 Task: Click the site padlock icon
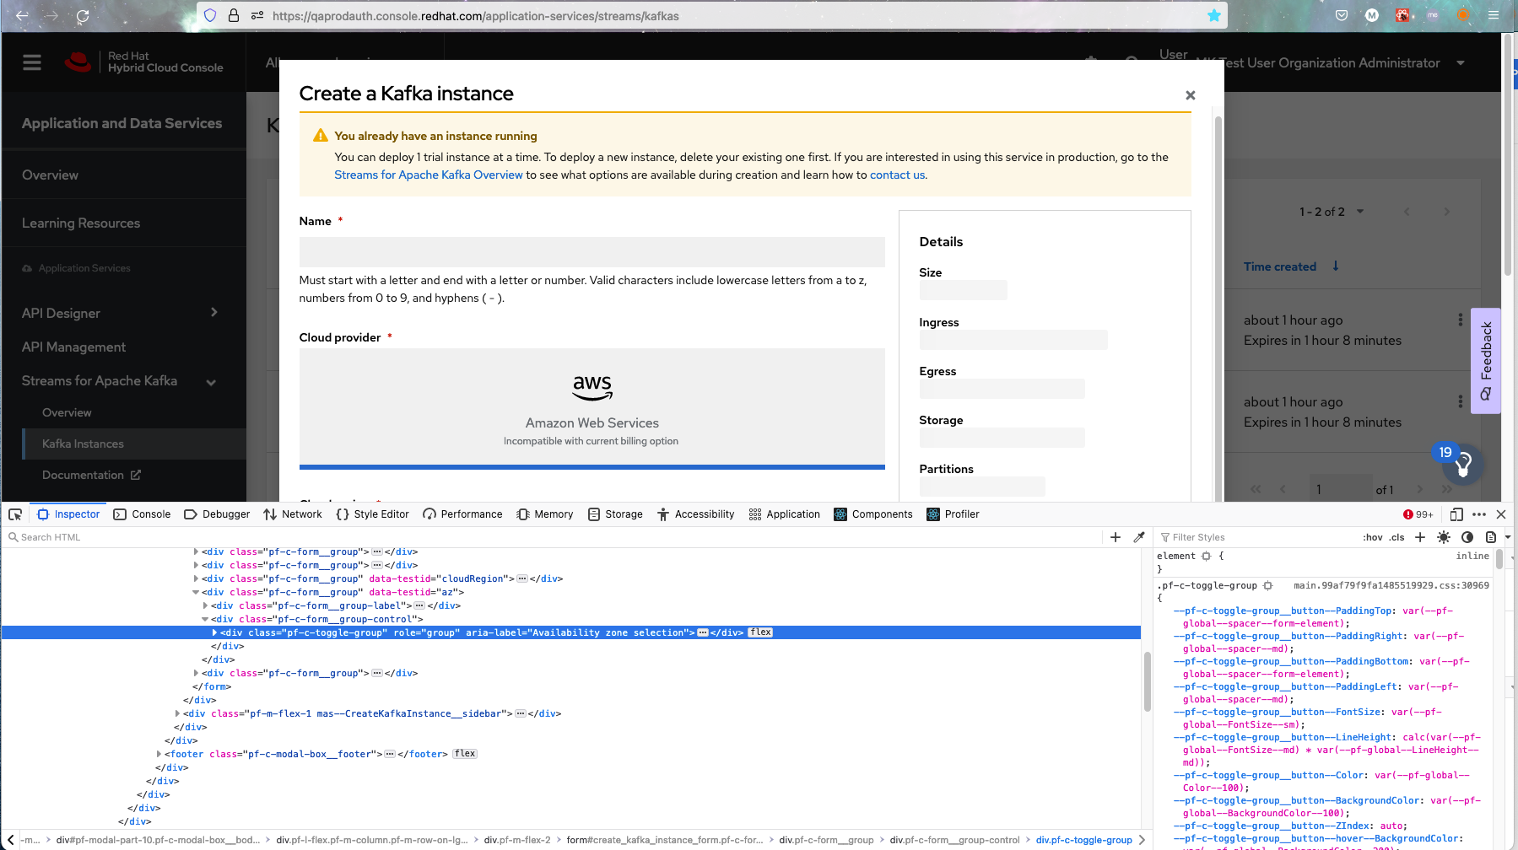click(234, 15)
